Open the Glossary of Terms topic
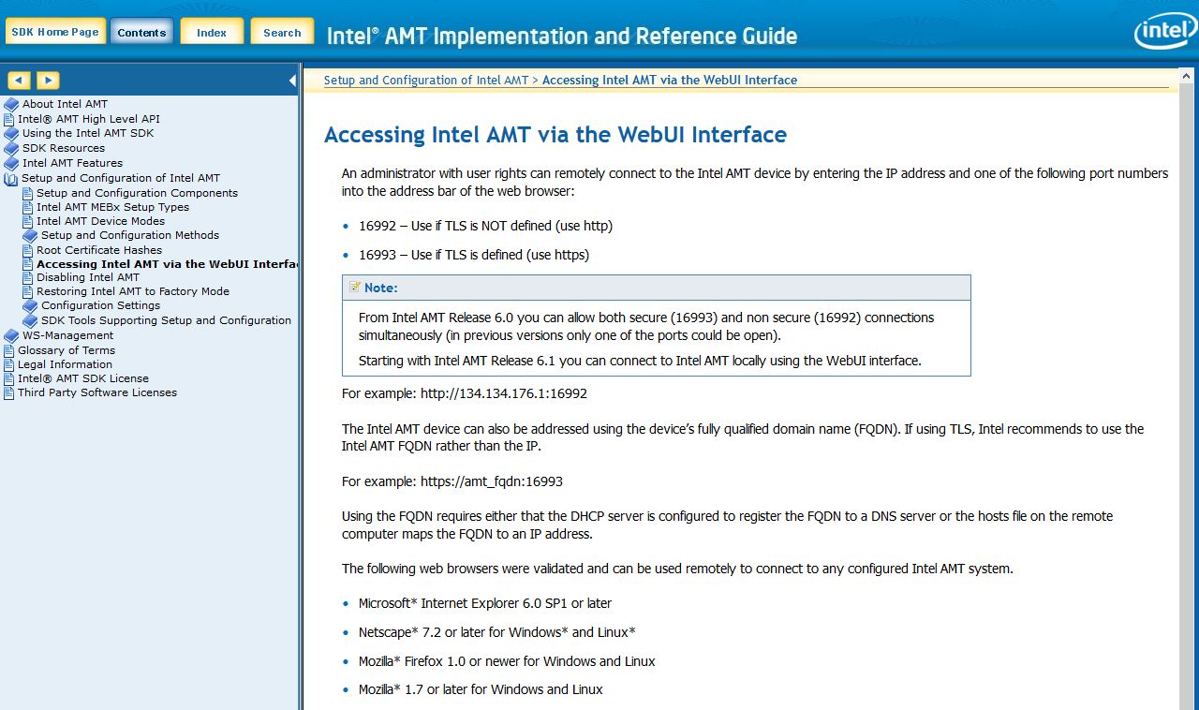 coord(67,350)
